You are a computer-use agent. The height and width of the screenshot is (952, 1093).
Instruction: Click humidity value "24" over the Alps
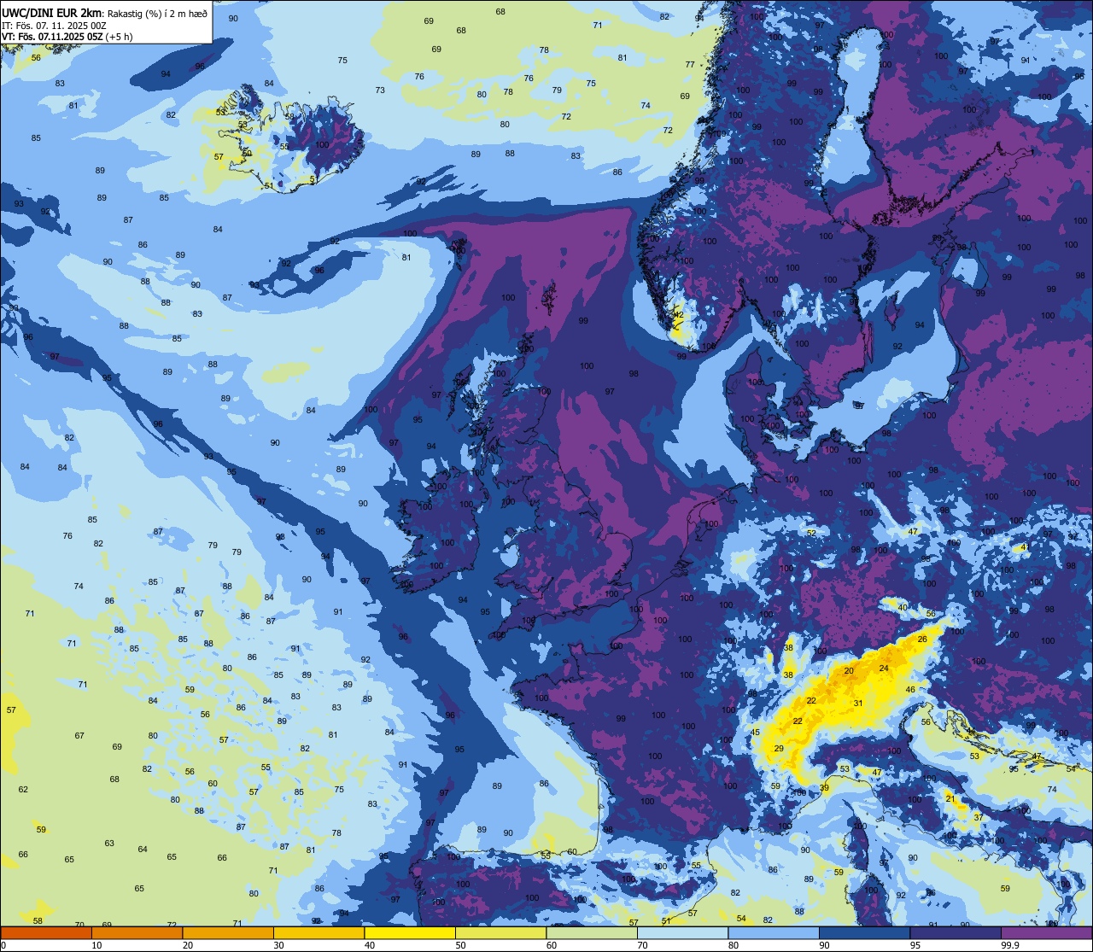tap(884, 669)
